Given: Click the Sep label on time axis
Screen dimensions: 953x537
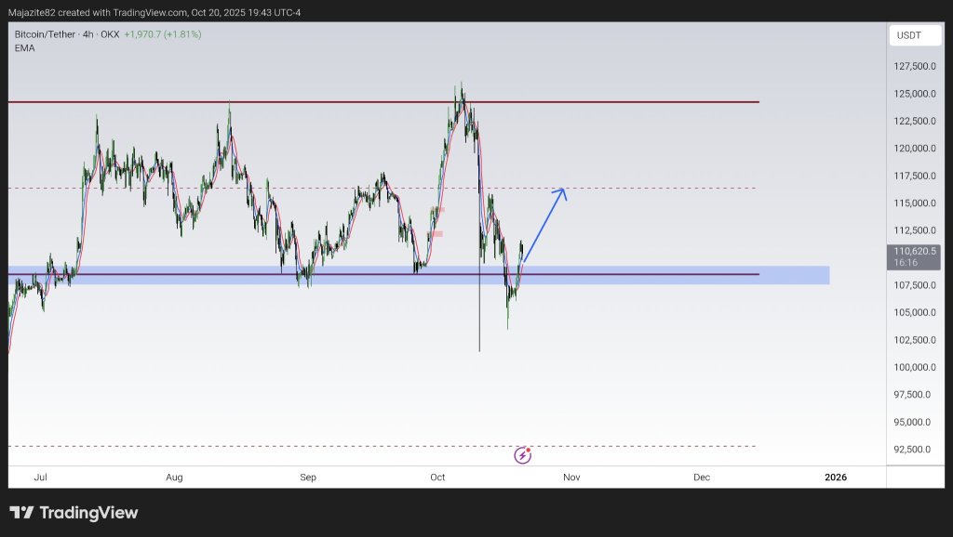Looking at the screenshot, I should point(308,477).
